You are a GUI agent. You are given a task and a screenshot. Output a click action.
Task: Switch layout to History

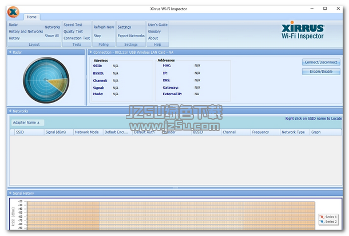click(14, 38)
